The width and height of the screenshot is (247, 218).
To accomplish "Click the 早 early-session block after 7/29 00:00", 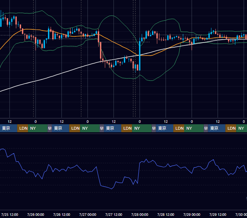I will [x=206, y=128].
